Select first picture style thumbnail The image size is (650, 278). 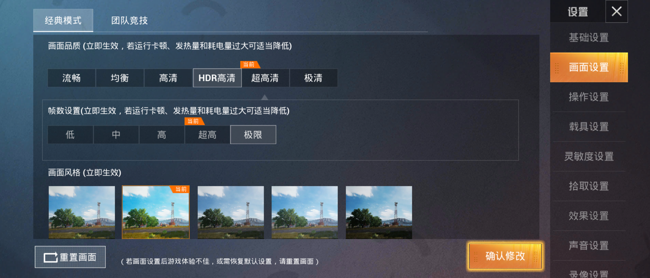[82, 212]
